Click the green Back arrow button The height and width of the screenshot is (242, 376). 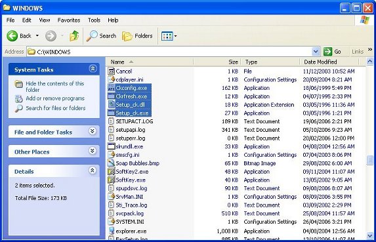pos(12,36)
